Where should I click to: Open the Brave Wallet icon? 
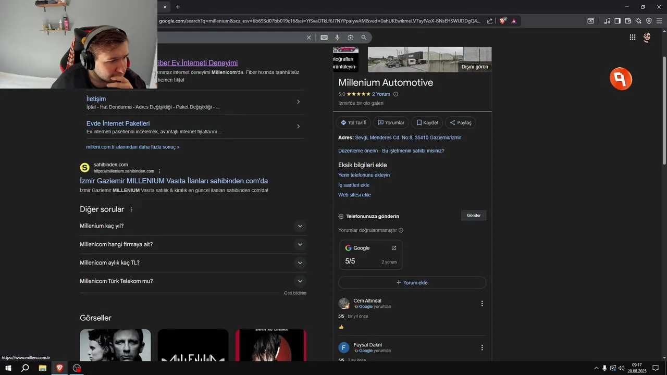628,21
